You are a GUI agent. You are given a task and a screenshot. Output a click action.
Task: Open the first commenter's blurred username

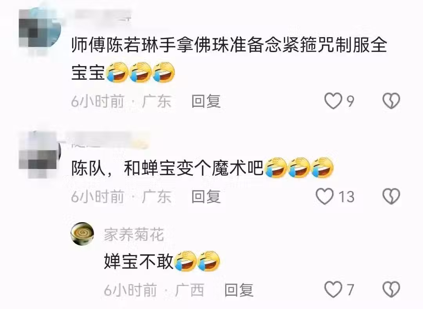click(102, 16)
